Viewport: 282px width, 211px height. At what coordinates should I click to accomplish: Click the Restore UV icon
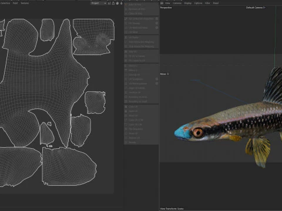(126, 138)
